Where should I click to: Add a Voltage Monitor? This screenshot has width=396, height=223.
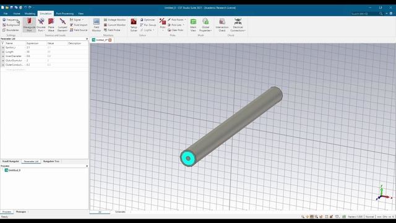[x=114, y=20]
